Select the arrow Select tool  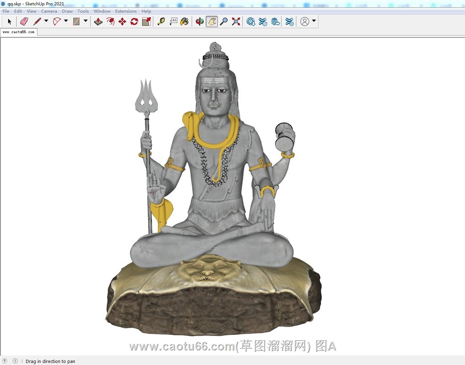click(10, 21)
